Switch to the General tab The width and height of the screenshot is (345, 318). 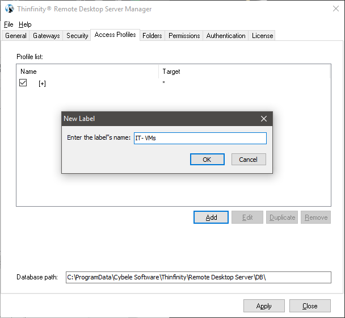[x=16, y=36]
